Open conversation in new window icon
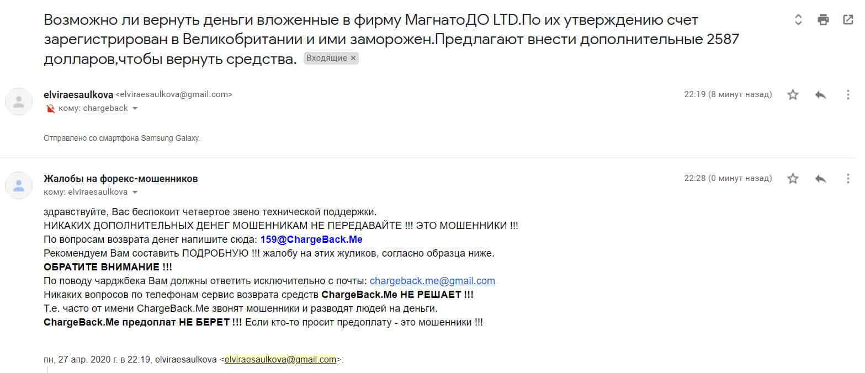Screen dimensions: 865x373 click(848, 20)
